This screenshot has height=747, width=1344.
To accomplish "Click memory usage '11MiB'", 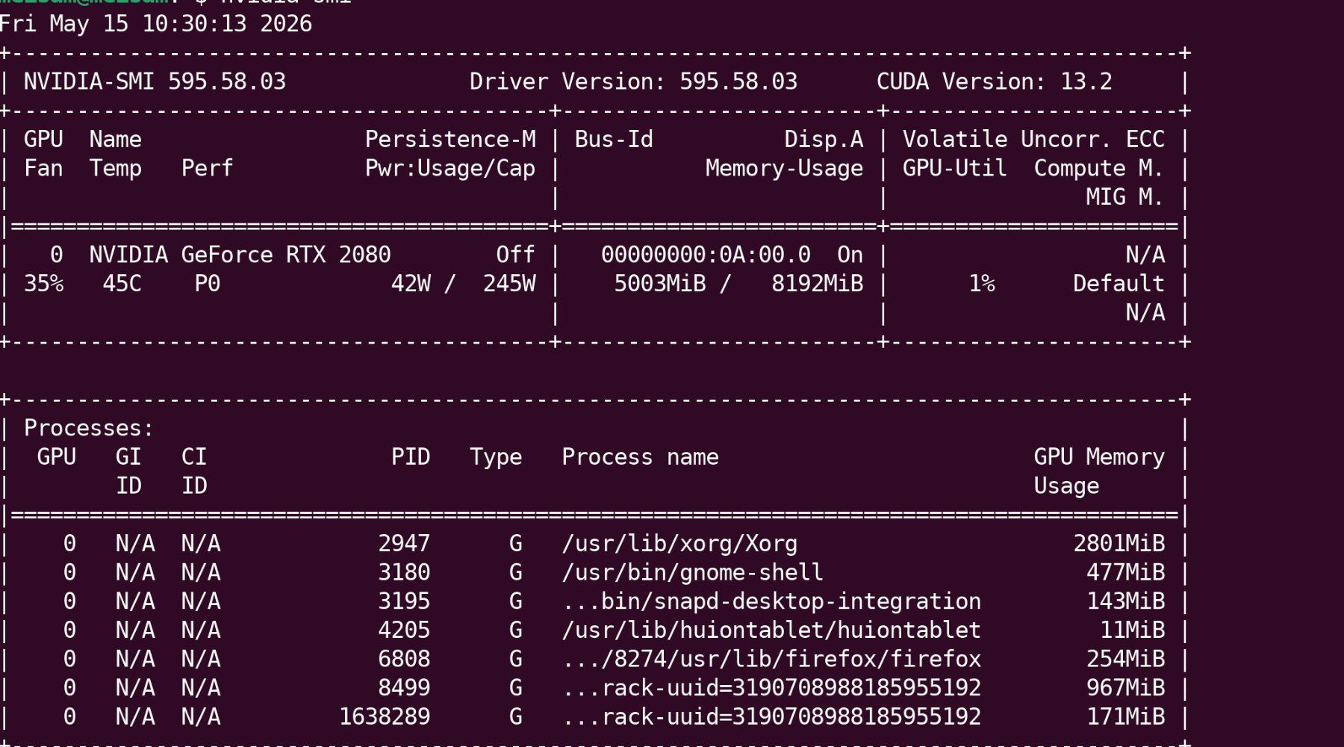I will (1132, 630).
